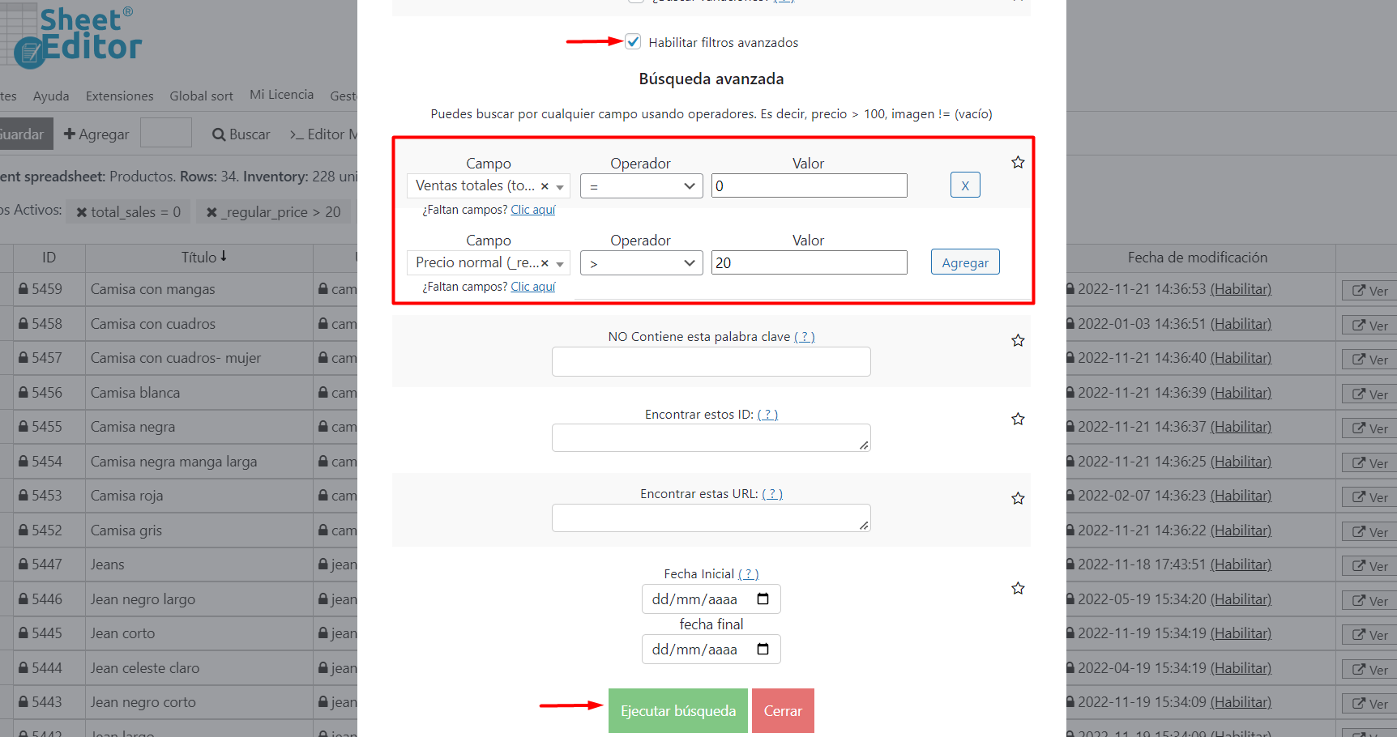
Task: Open the Global sort menu
Action: [201, 96]
